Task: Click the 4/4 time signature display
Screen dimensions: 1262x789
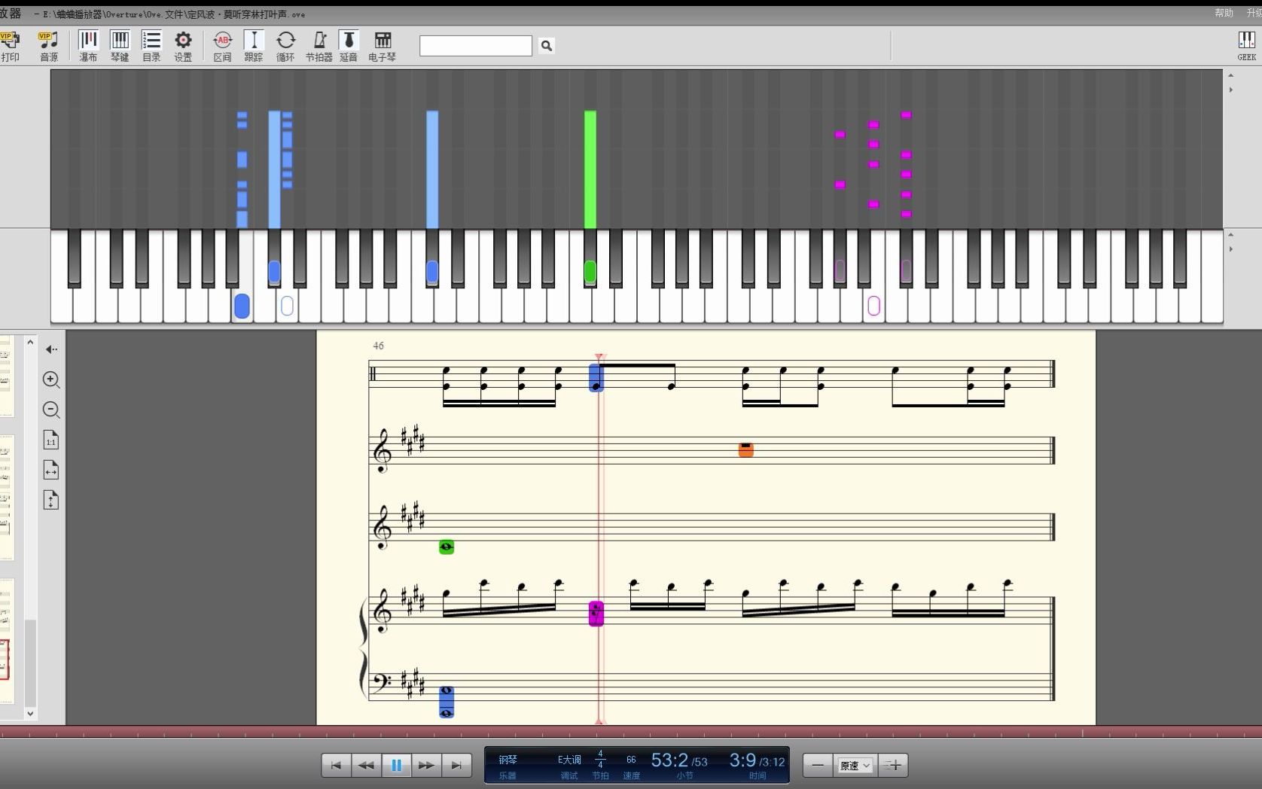Action: [x=600, y=759]
